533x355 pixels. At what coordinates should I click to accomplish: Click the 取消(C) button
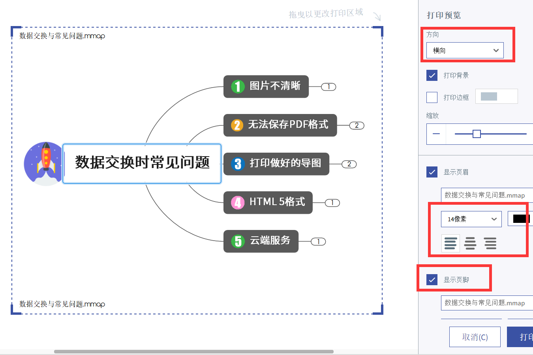(x=475, y=337)
